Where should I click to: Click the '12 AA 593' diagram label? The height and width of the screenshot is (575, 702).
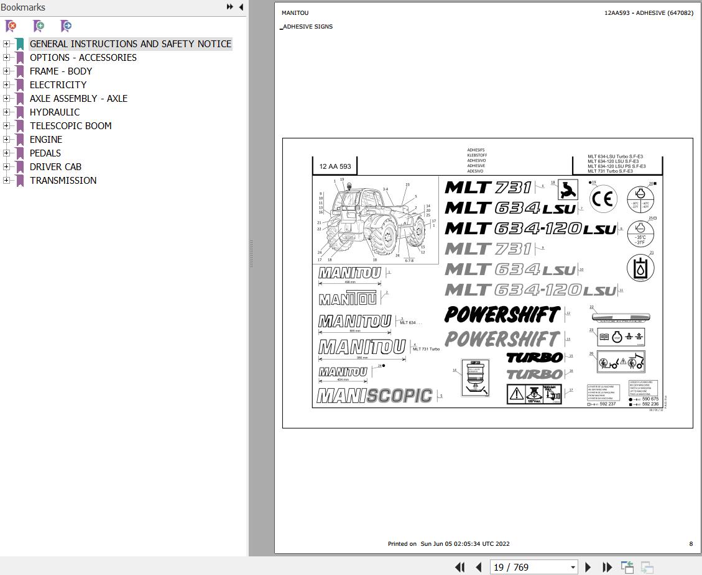tap(335, 166)
